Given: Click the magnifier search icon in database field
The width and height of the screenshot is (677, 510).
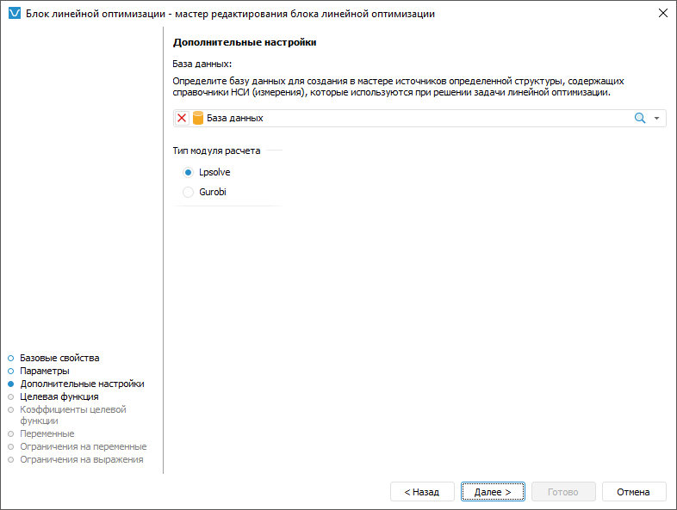Looking at the screenshot, I should [640, 119].
